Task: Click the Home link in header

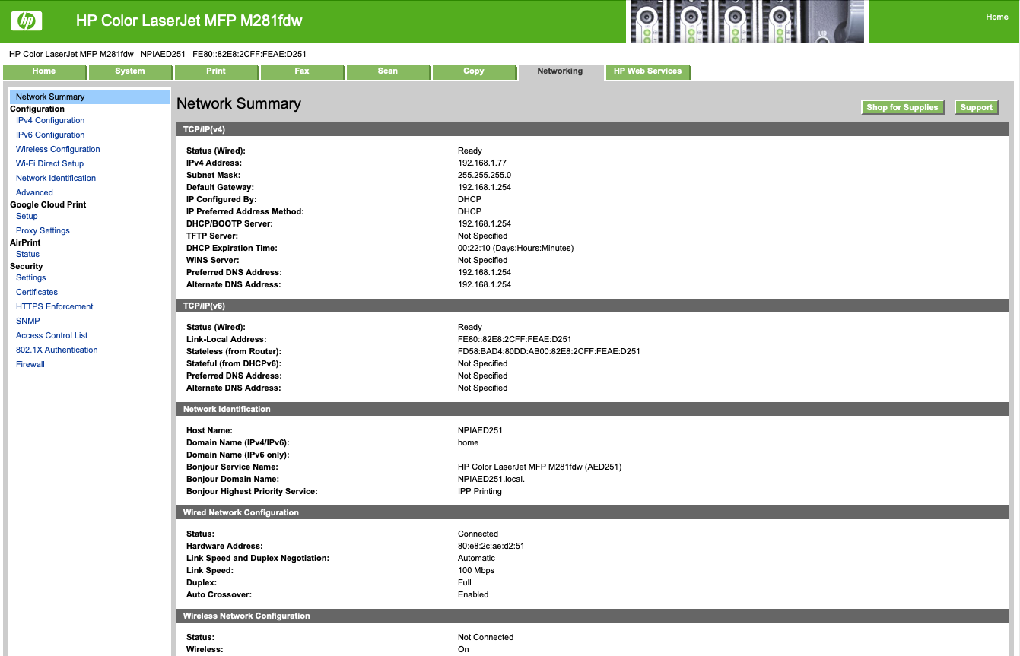Action: pyautogui.click(x=996, y=17)
